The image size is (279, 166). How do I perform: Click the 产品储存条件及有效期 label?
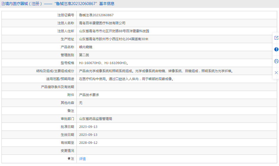[x=58, y=87]
